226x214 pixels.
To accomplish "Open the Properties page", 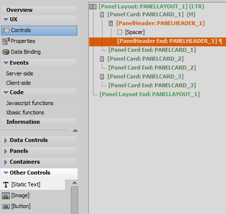I will [x=23, y=41].
